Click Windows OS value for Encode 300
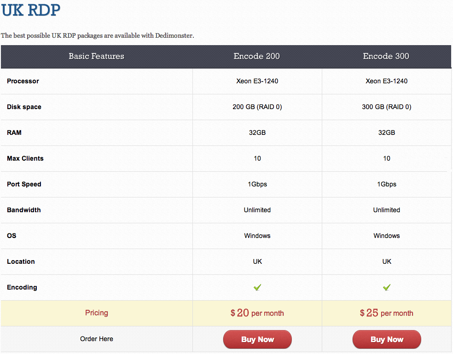 coord(387,236)
